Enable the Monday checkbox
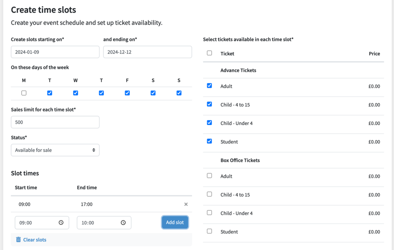The image size is (394, 250). pos(24,93)
